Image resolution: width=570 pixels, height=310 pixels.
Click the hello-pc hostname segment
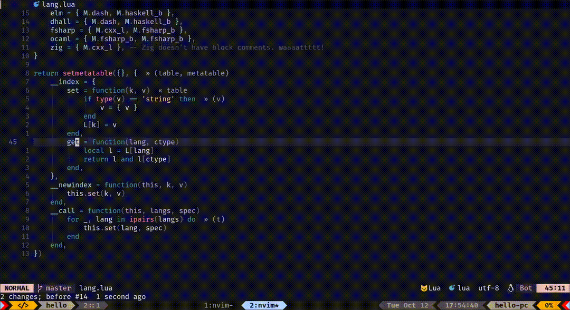pyautogui.click(x=511, y=306)
